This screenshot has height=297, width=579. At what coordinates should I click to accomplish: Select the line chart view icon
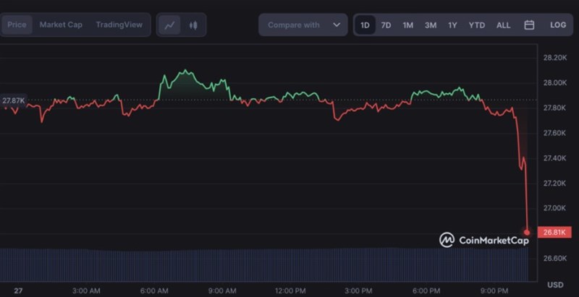[x=169, y=25]
